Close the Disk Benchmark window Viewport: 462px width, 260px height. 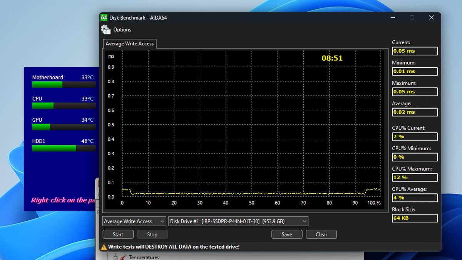coord(431,18)
